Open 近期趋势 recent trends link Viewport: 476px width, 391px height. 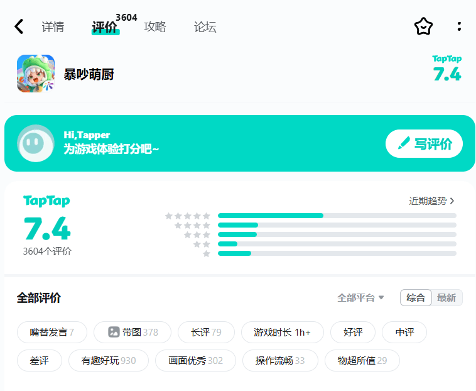(431, 201)
